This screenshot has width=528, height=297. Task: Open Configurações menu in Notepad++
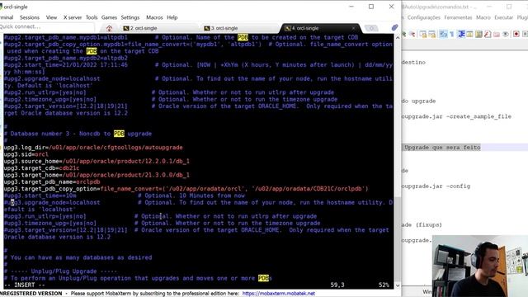click(x=423, y=17)
